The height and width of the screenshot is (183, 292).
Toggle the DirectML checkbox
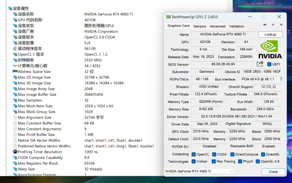coord(263,154)
